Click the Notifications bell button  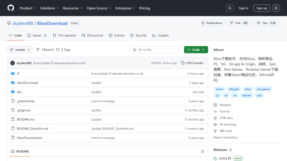[212, 23]
